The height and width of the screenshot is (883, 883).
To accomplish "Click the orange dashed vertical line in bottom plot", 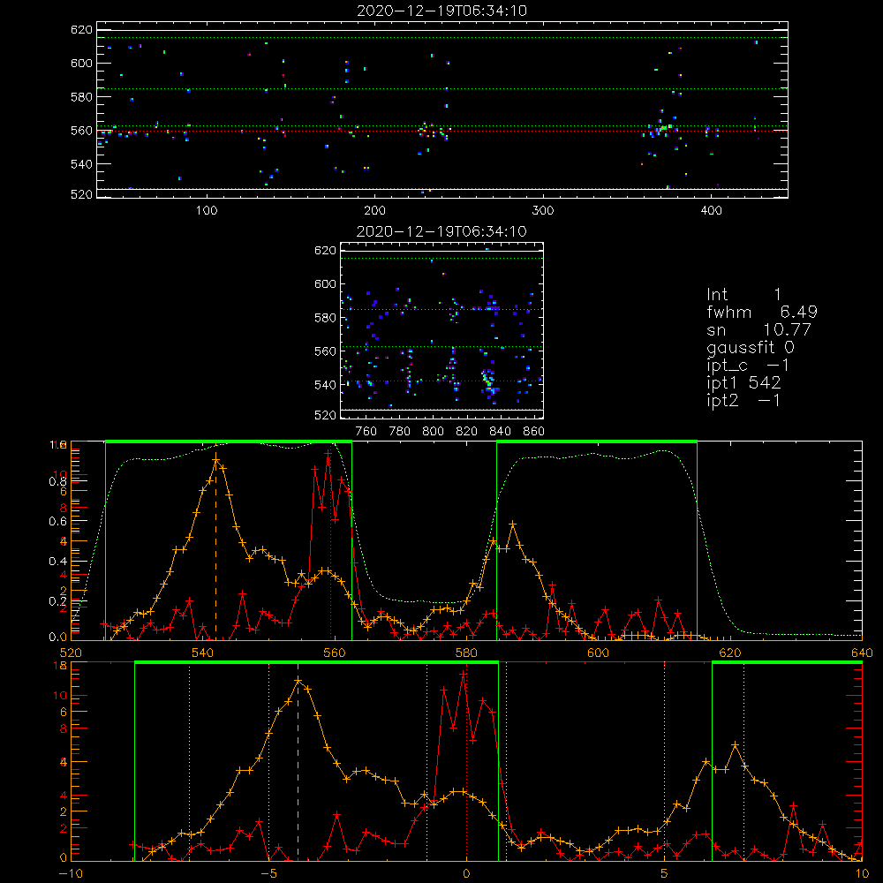I will (x=298, y=770).
